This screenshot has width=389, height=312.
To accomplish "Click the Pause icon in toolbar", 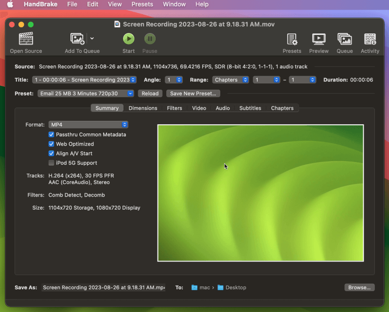I will (150, 39).
